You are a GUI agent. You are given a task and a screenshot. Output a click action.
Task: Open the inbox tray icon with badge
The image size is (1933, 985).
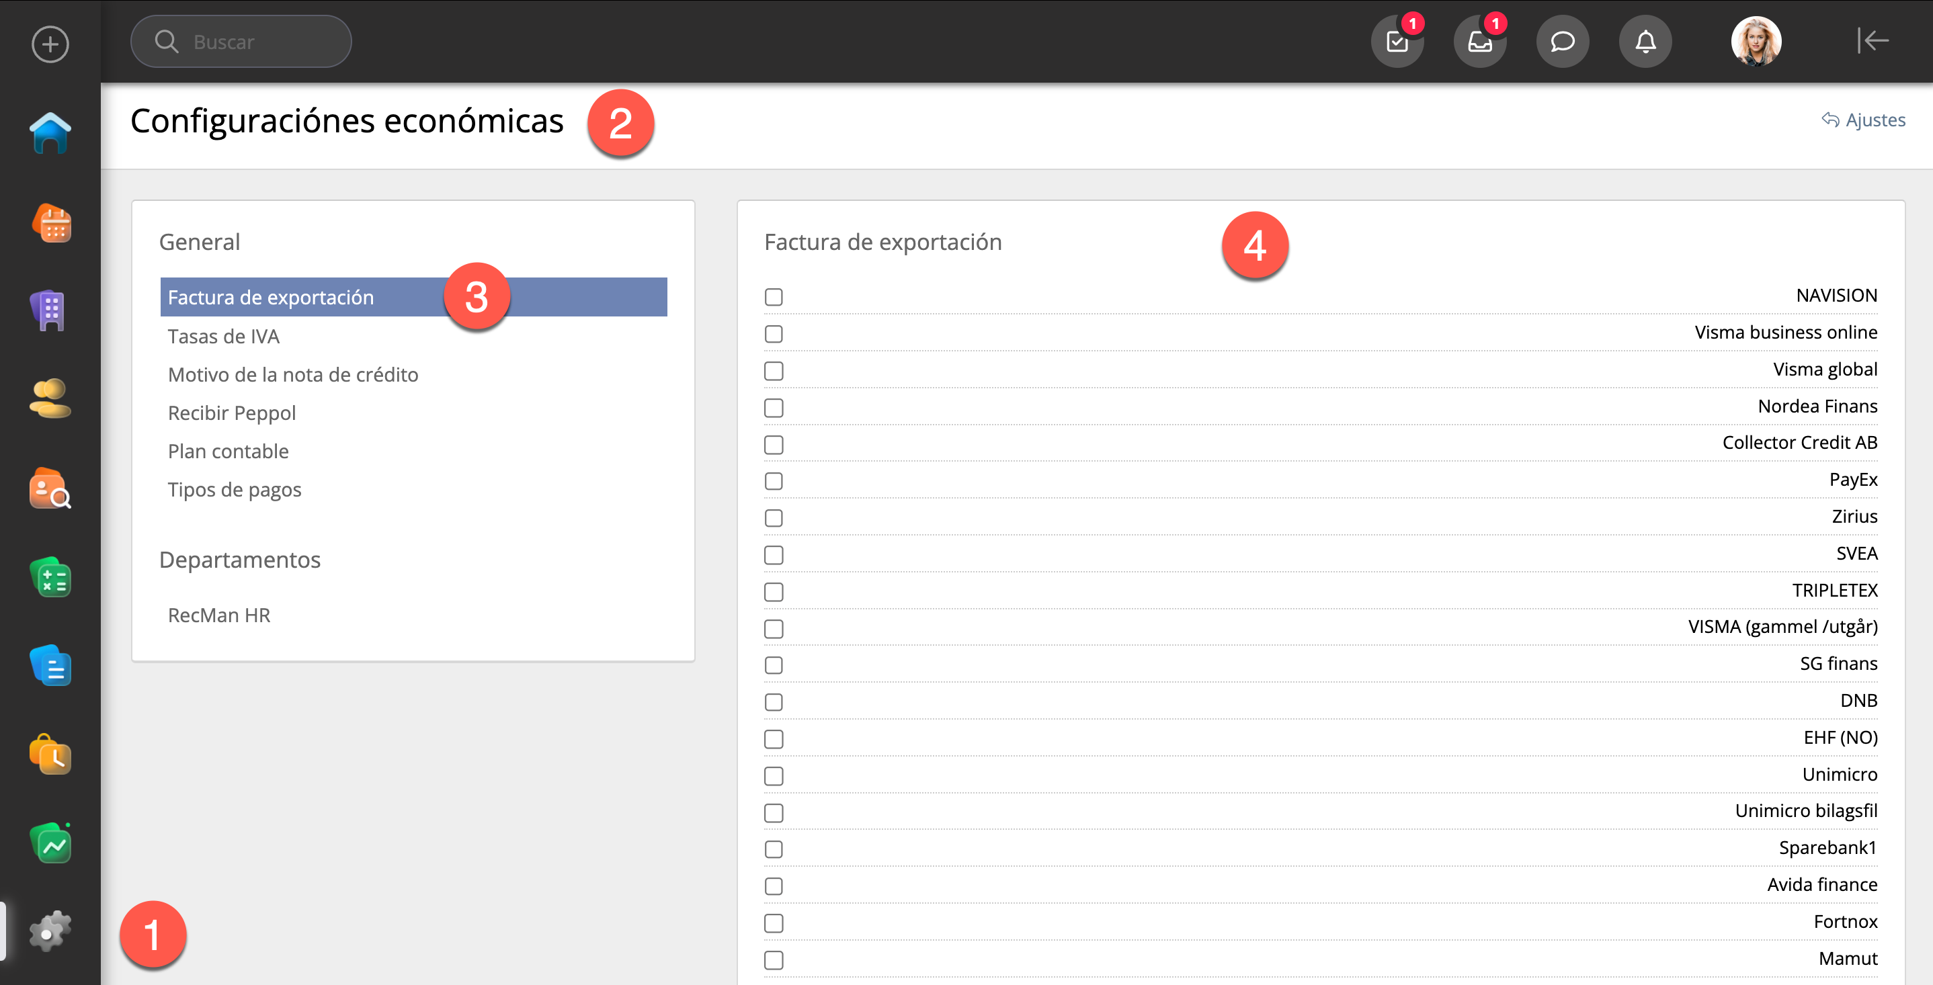(1480, 41)
